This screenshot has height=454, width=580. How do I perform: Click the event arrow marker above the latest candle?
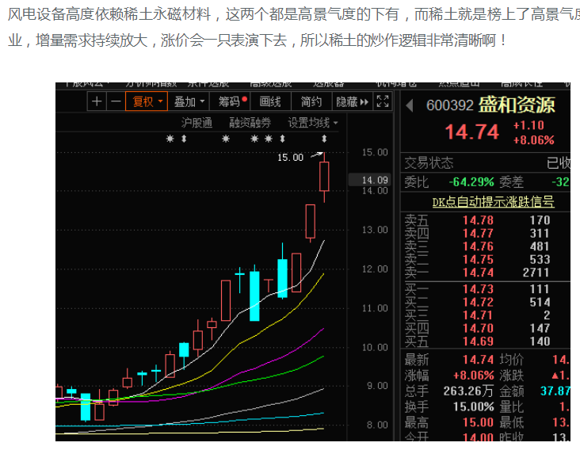(324, 139)
